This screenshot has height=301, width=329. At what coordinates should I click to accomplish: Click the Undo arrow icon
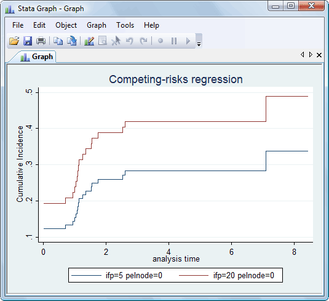click(x=130, y=41)
